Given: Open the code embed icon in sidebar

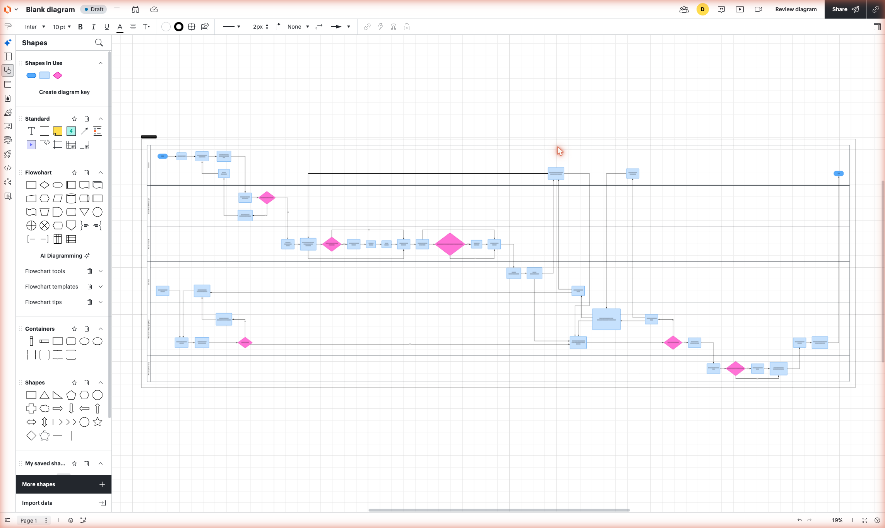Looking at the screenshot, I should point(8,168).
